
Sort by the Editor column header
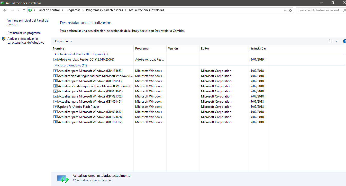click(x=224, y=48)
